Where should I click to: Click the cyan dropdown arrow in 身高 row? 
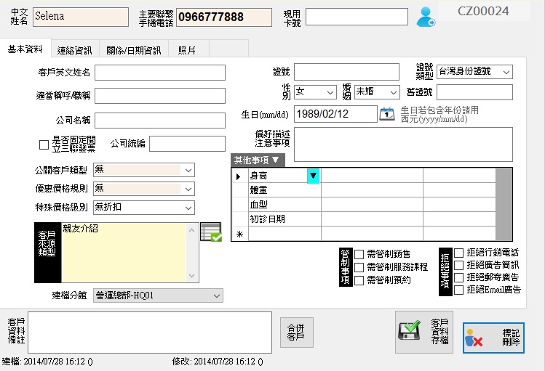312,176
